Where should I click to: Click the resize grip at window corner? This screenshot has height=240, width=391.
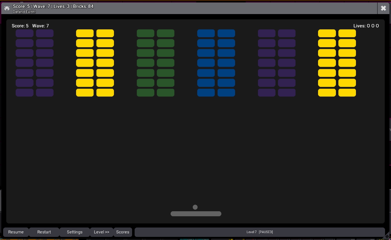388,236
